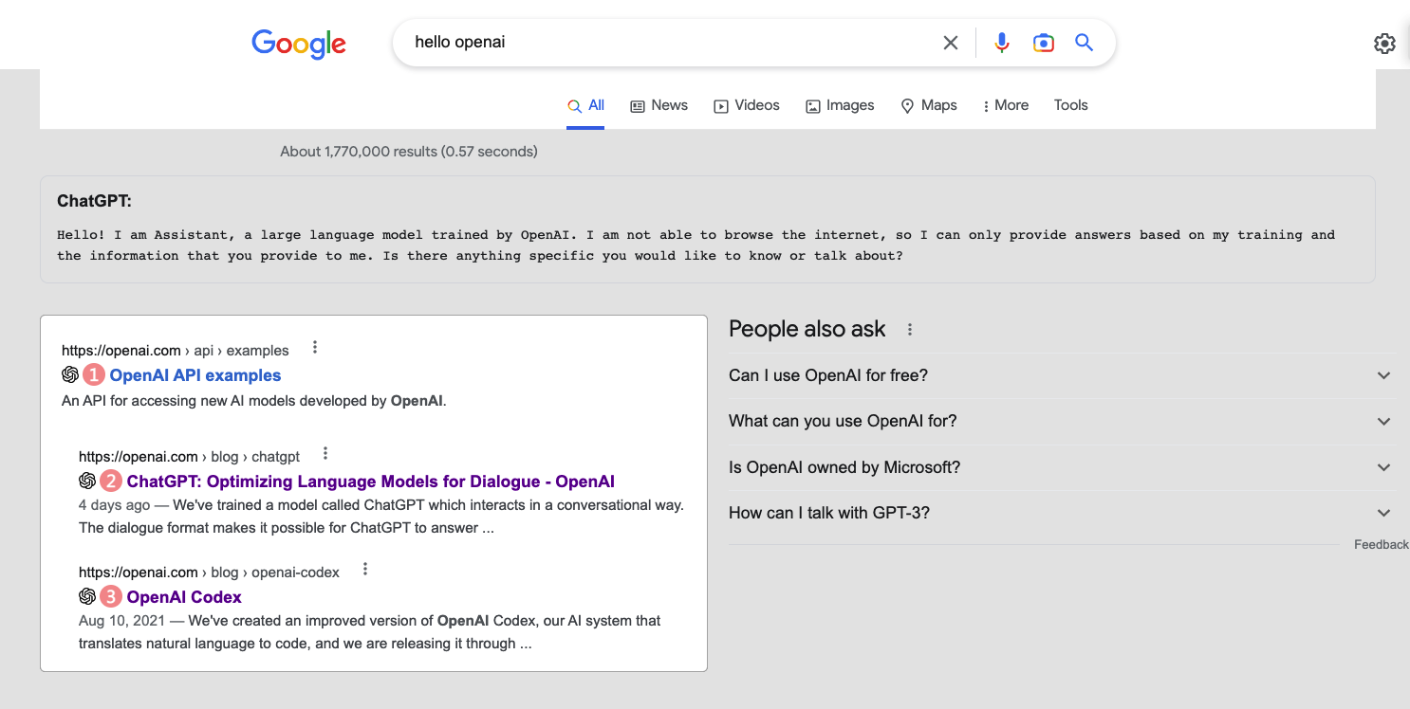1410x709 pixels.
Task: Open the More menu
Action: point(1006,105)
